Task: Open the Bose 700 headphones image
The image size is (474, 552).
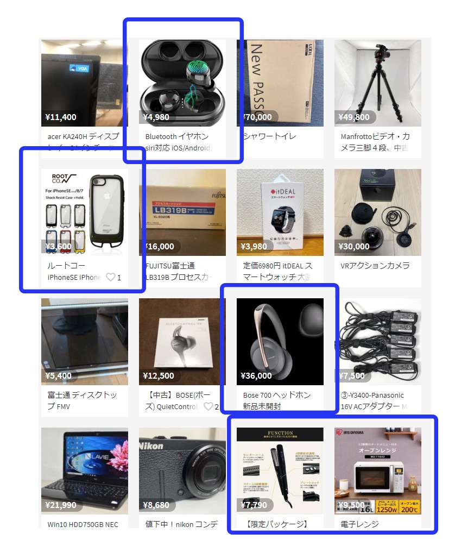Action: coord(280,342)
